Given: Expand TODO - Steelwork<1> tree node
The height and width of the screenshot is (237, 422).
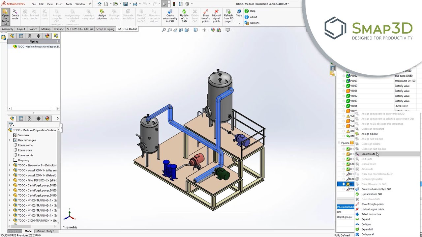Looking at the screenshot, I should tap(10, 165).
